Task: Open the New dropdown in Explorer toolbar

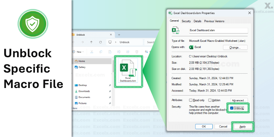Action: 78,52
